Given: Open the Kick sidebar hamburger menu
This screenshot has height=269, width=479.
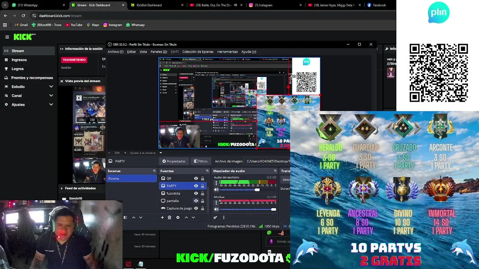Looking at the screenshot, I should (x=7, y=37).
